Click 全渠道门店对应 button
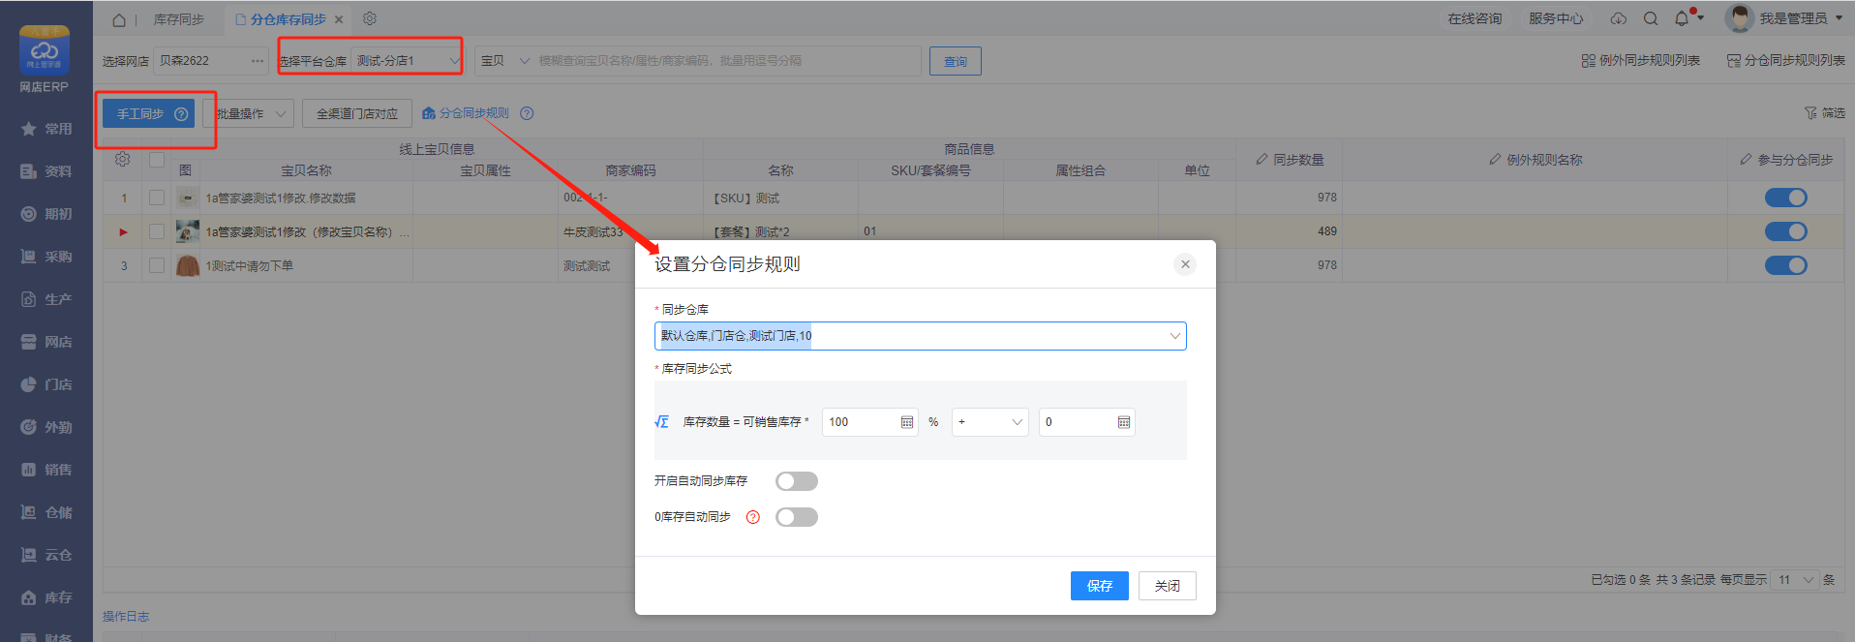Viewport: 1855px width, 642px height. point(357,113)
